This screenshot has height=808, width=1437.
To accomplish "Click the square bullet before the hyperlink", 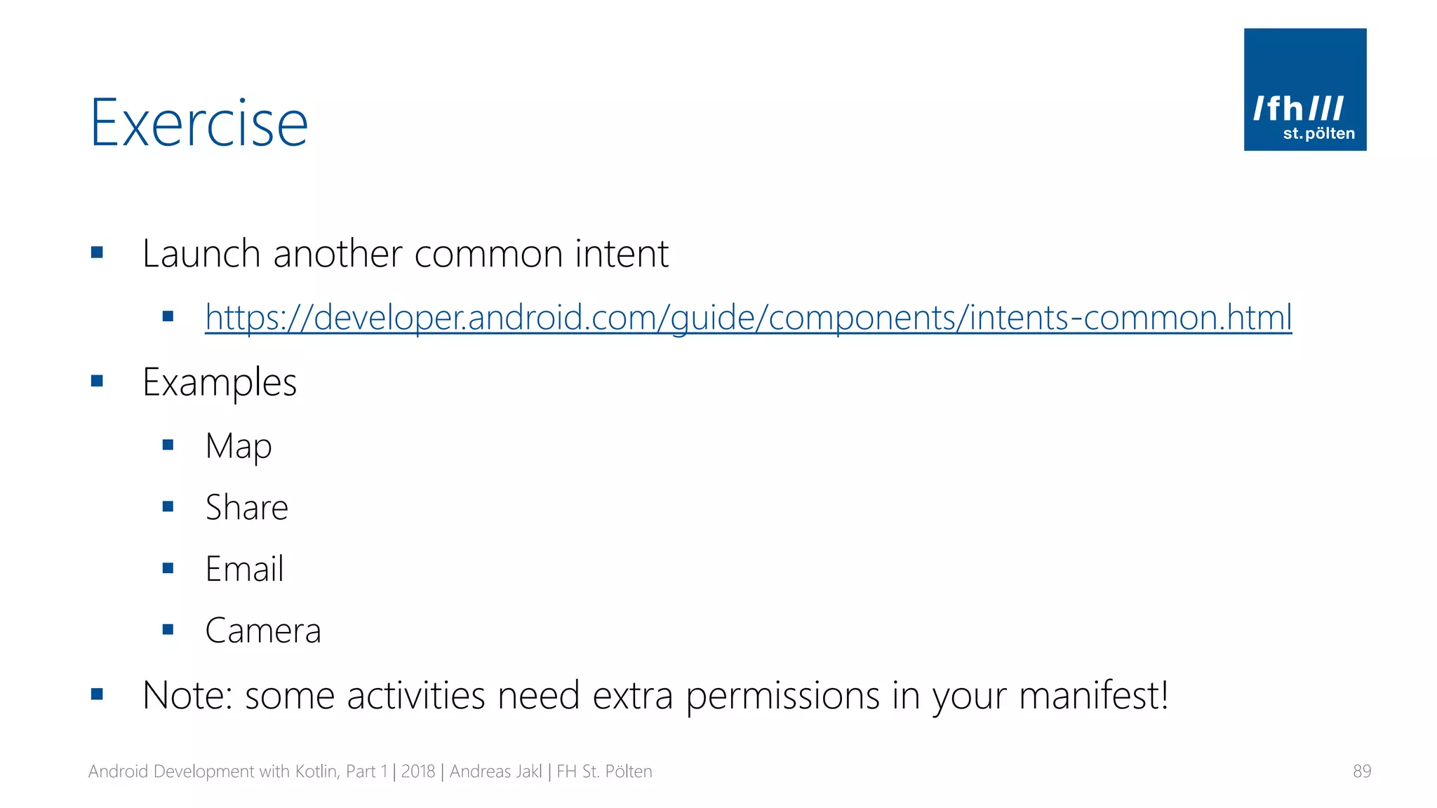I will [168, 316].
